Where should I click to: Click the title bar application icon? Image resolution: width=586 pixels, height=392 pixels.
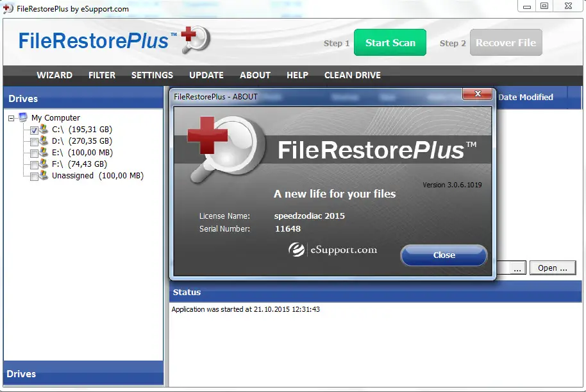8,8
